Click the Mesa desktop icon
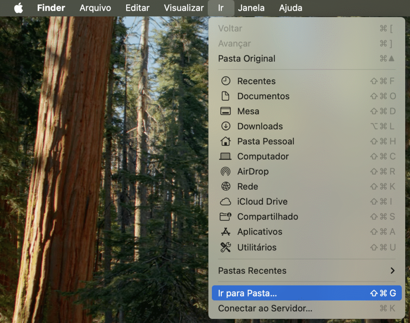 pos(225,111)
